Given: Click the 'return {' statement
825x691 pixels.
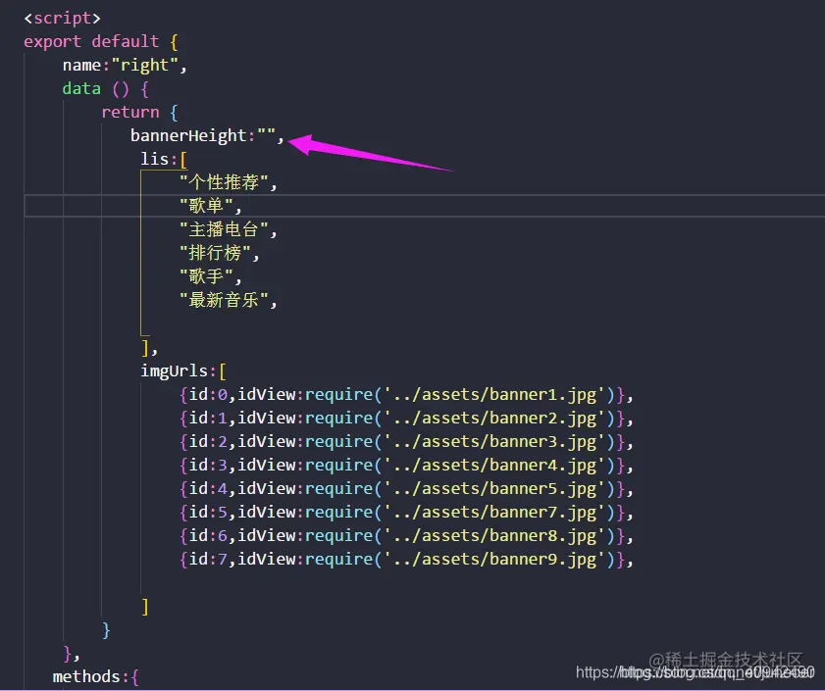Looking at the screenshot, I should point(139,112).
